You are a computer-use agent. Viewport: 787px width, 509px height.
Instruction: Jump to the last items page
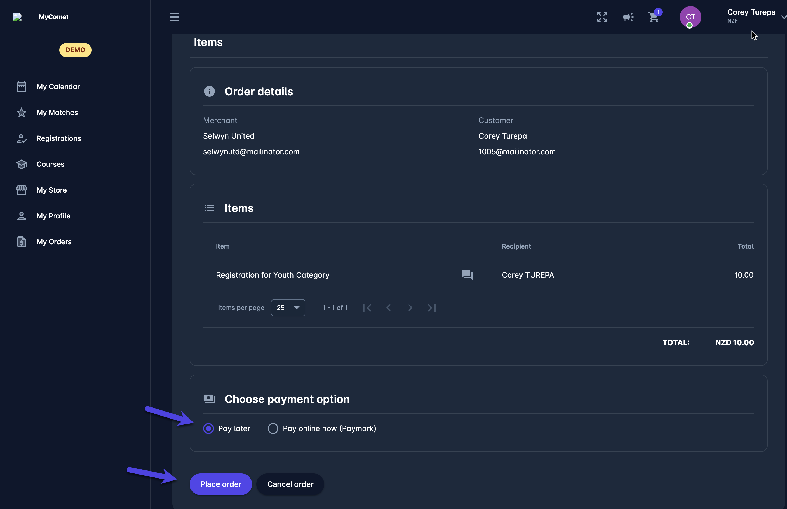pyautogui.click(x=432, y=308)
